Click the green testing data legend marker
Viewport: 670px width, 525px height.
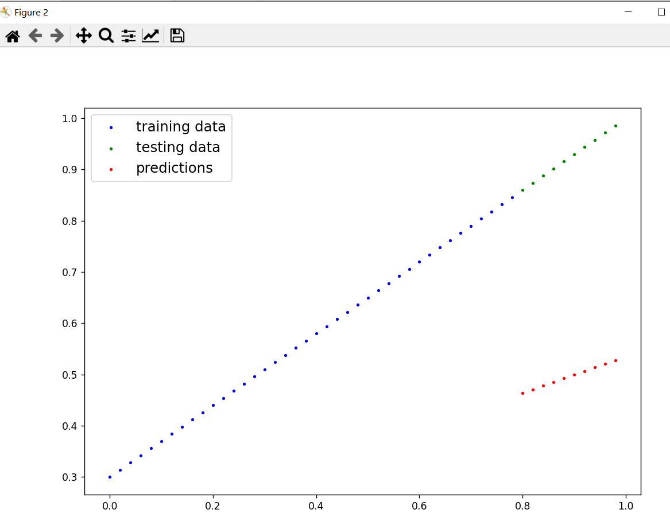point(111,149)
